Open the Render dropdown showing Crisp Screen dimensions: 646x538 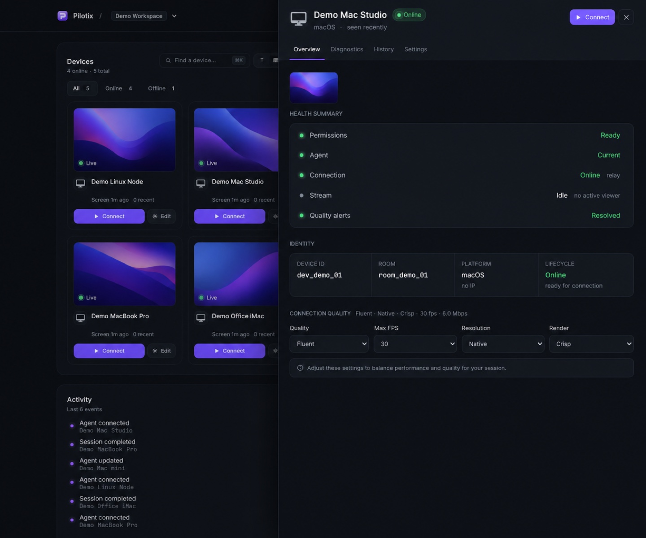pyautogui.click(x=591, y=344)
